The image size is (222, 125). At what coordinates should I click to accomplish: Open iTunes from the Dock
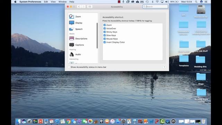point(112,121)
